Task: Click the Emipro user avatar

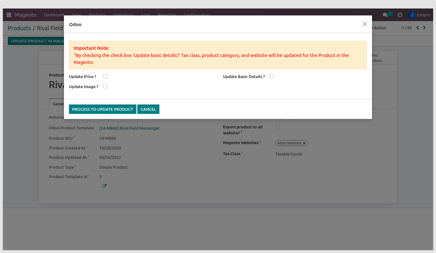Action: (412, 15)
